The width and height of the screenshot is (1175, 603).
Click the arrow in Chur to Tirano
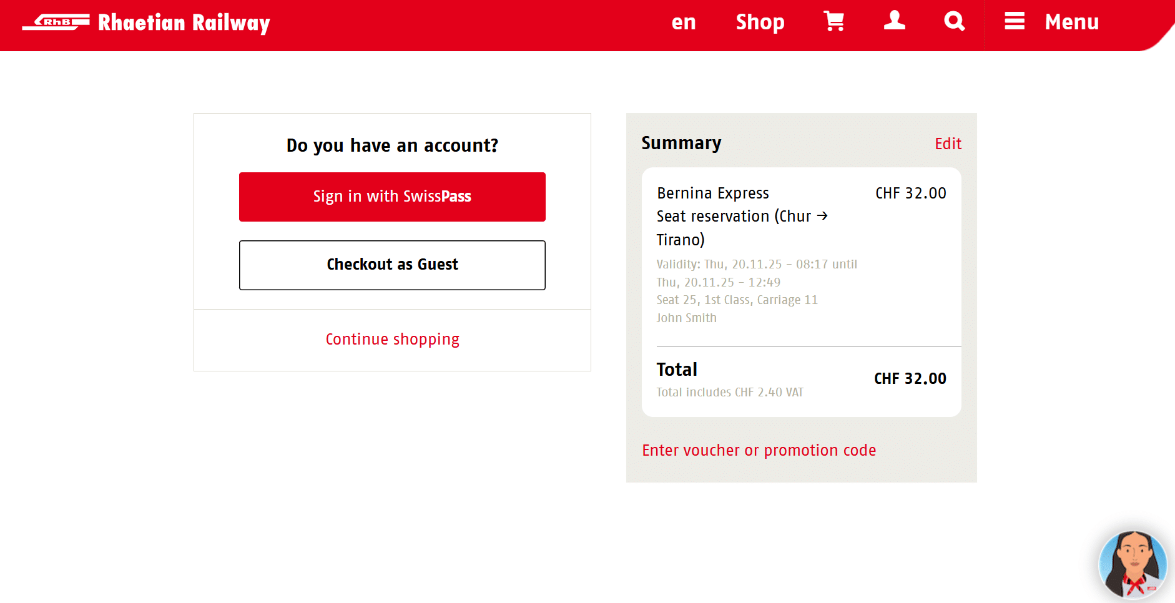pos(822,215)
